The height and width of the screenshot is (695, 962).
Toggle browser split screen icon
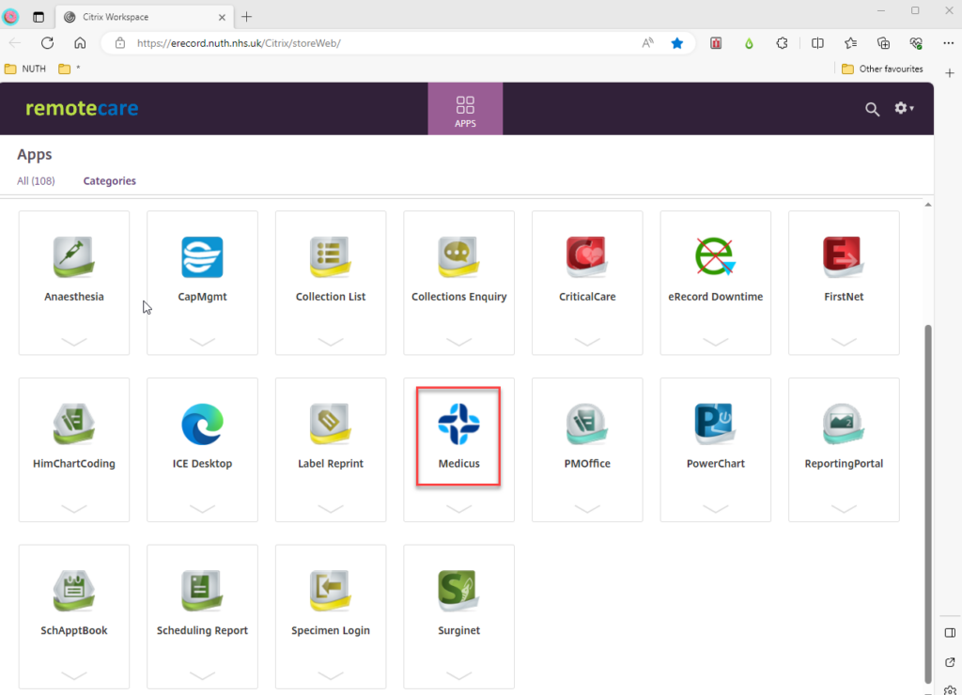[x=817, y=43]
